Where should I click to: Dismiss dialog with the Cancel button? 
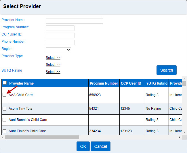[x=100, y=146]
